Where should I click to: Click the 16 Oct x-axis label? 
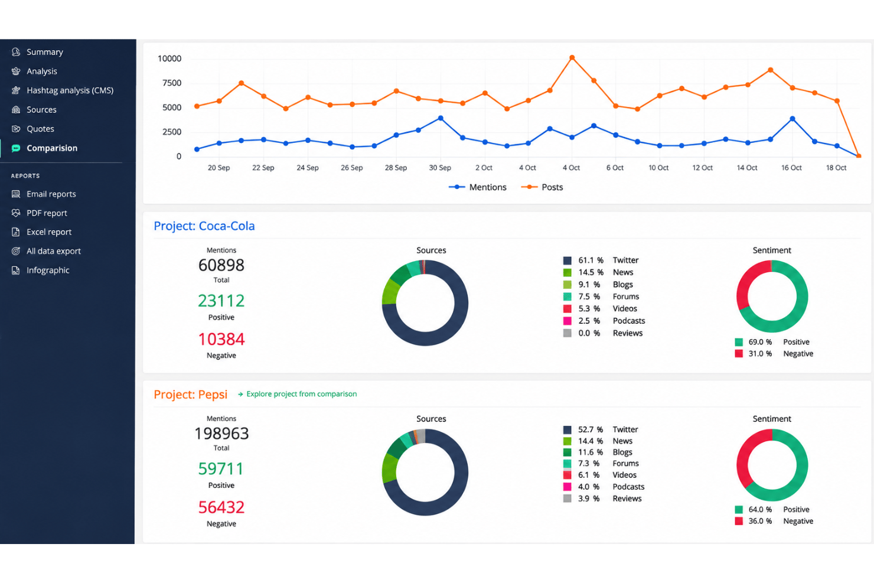click(x=791, y=168)
